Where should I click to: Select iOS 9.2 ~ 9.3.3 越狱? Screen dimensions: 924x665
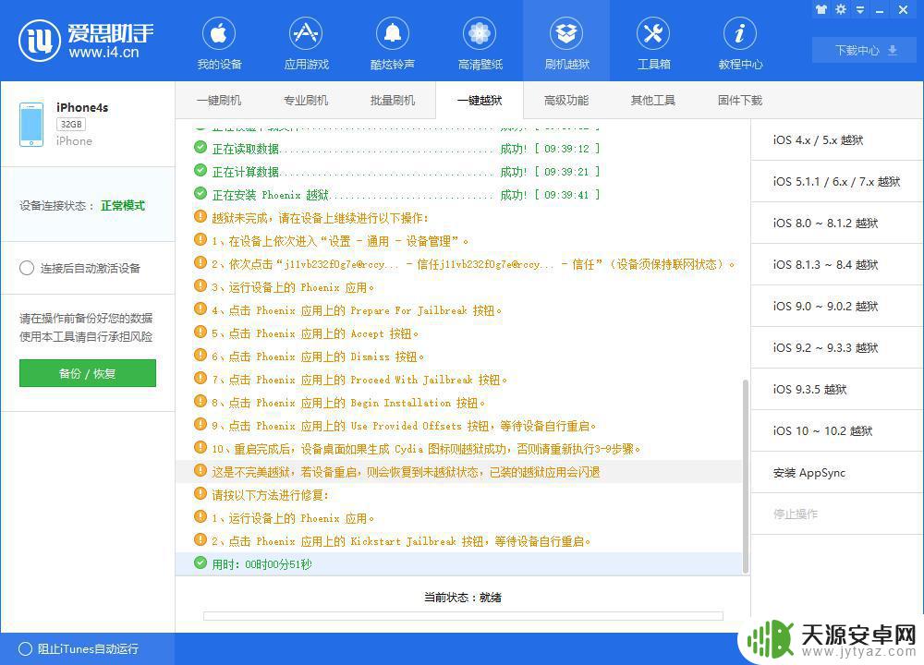[x=837, y=348]
